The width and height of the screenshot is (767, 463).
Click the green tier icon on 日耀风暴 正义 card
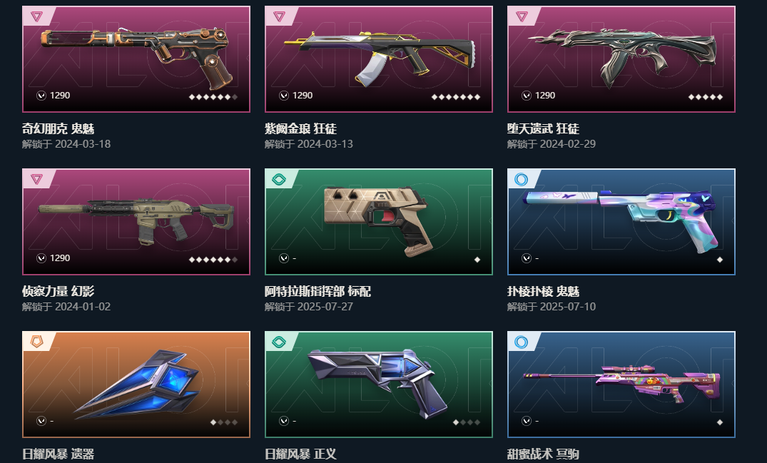[x=279, y=342]
